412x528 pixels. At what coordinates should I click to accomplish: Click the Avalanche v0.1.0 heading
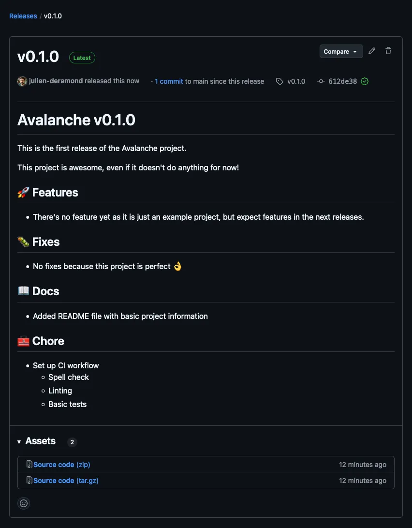pos(76,120)
